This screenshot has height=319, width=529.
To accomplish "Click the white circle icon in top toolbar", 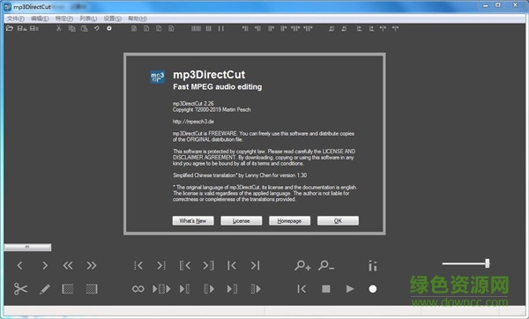I will 109,29.
